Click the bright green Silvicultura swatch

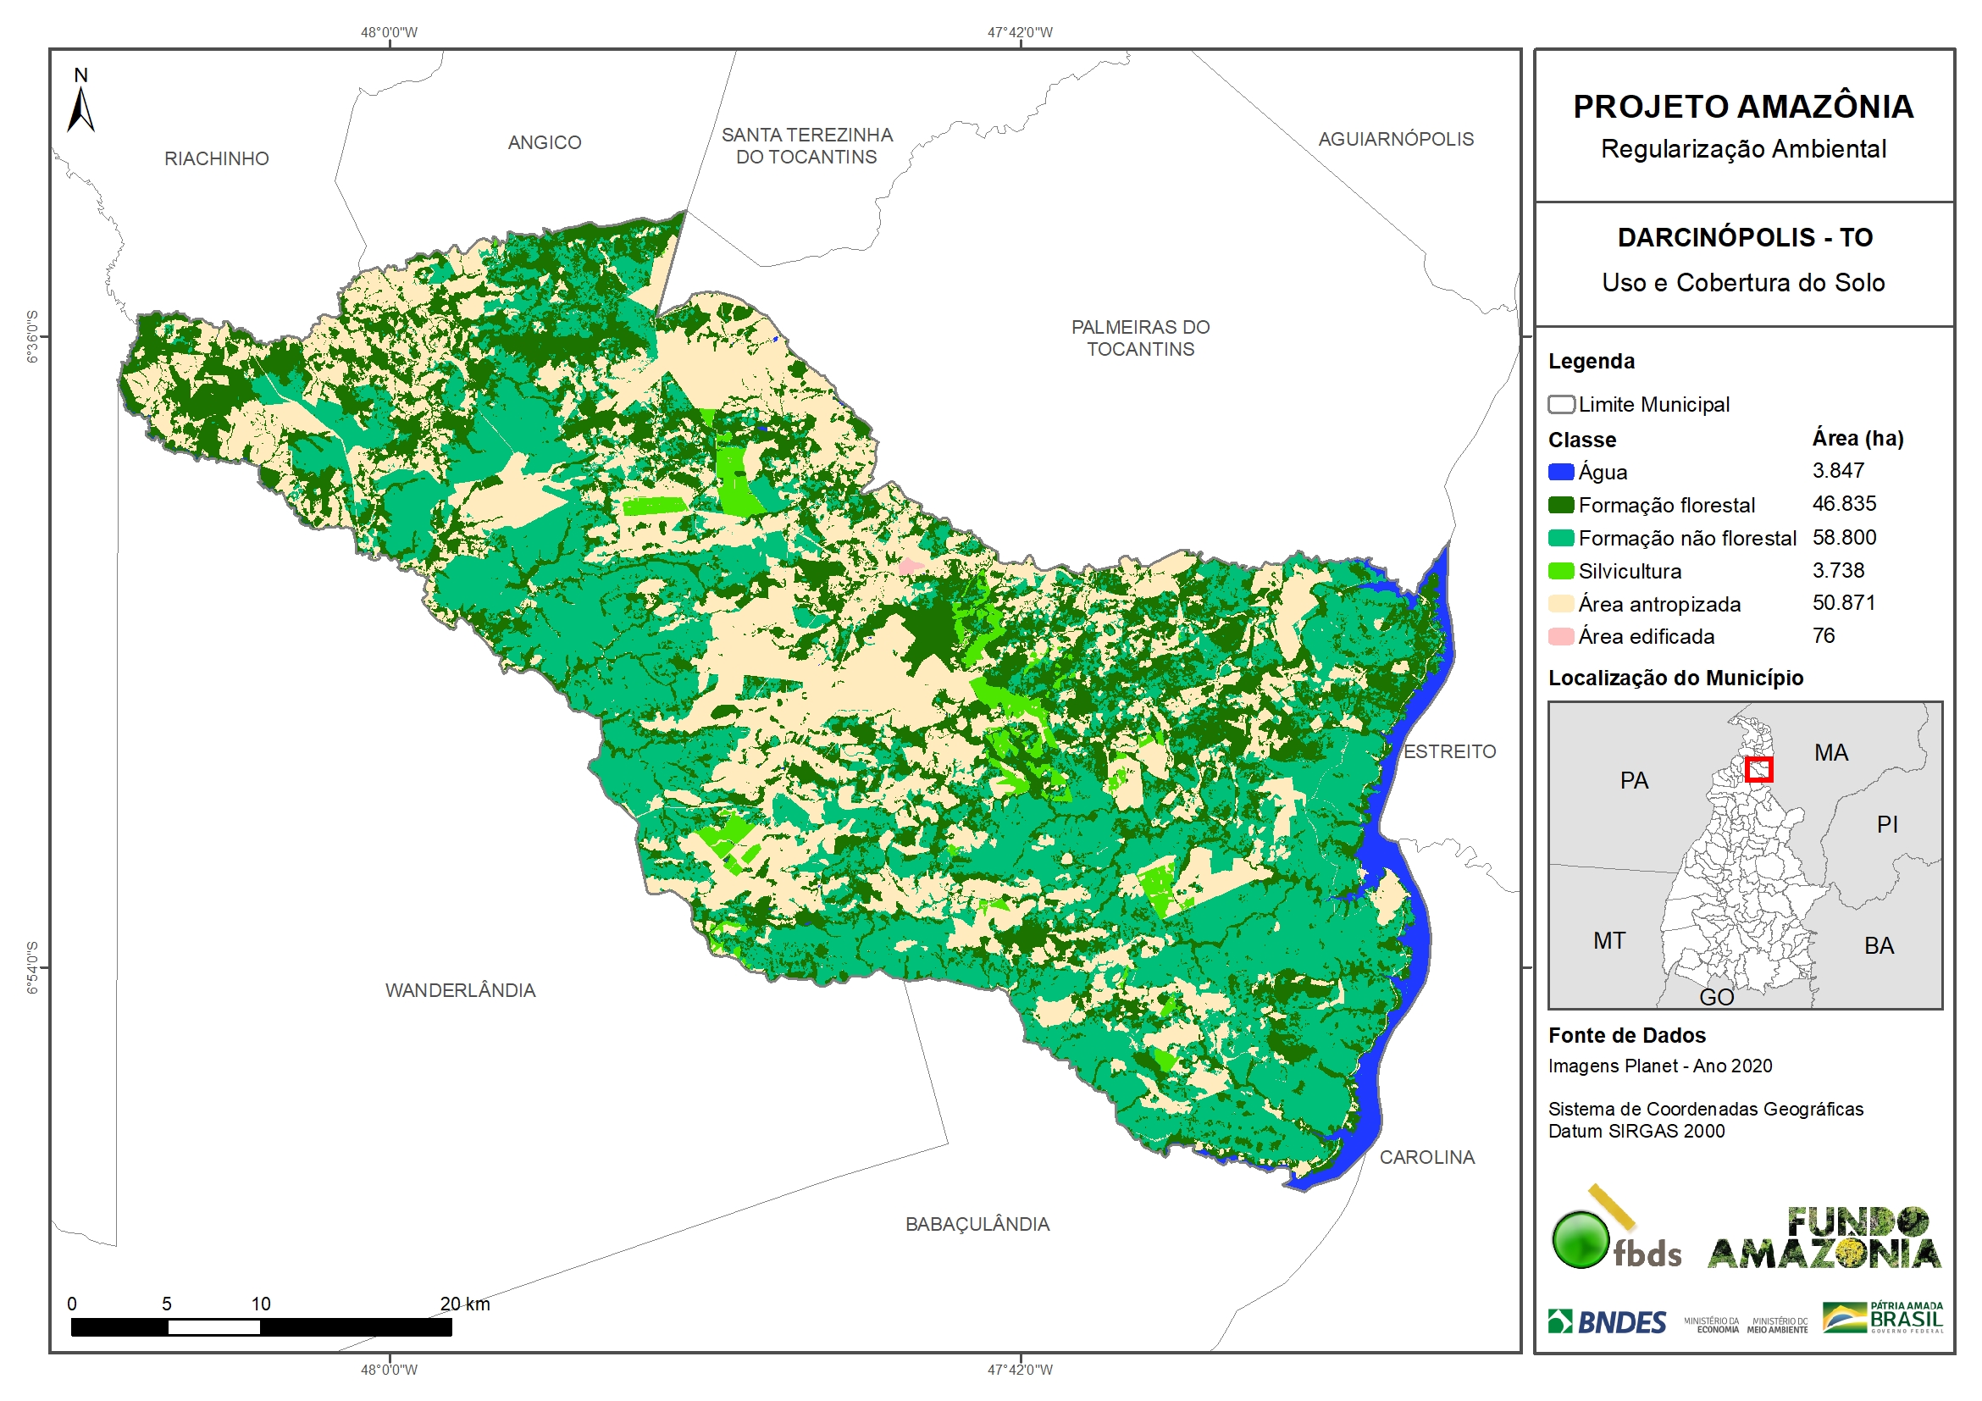(x=1561, y=572)
